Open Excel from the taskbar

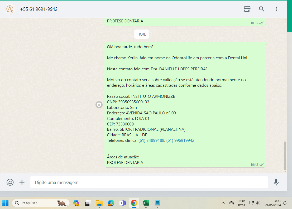146,203
